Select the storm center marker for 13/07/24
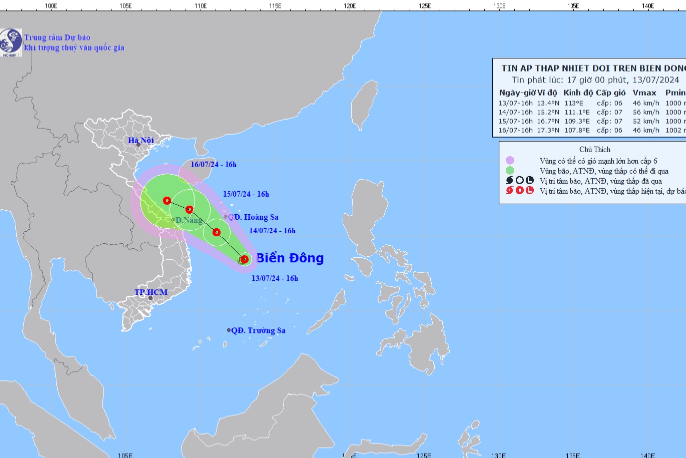686x458 pixels. (x=244, y=259)
